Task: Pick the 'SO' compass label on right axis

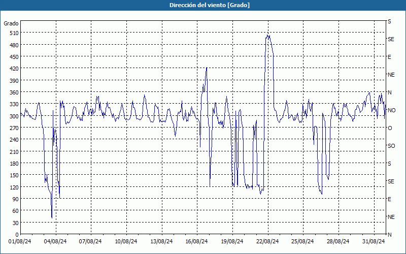Action: pyautogui.click(x=391, y=146)
